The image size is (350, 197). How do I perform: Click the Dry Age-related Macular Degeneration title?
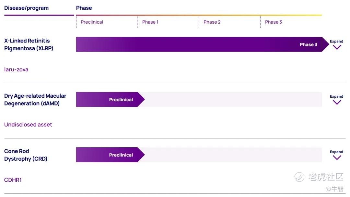click(x=35, y=100)
